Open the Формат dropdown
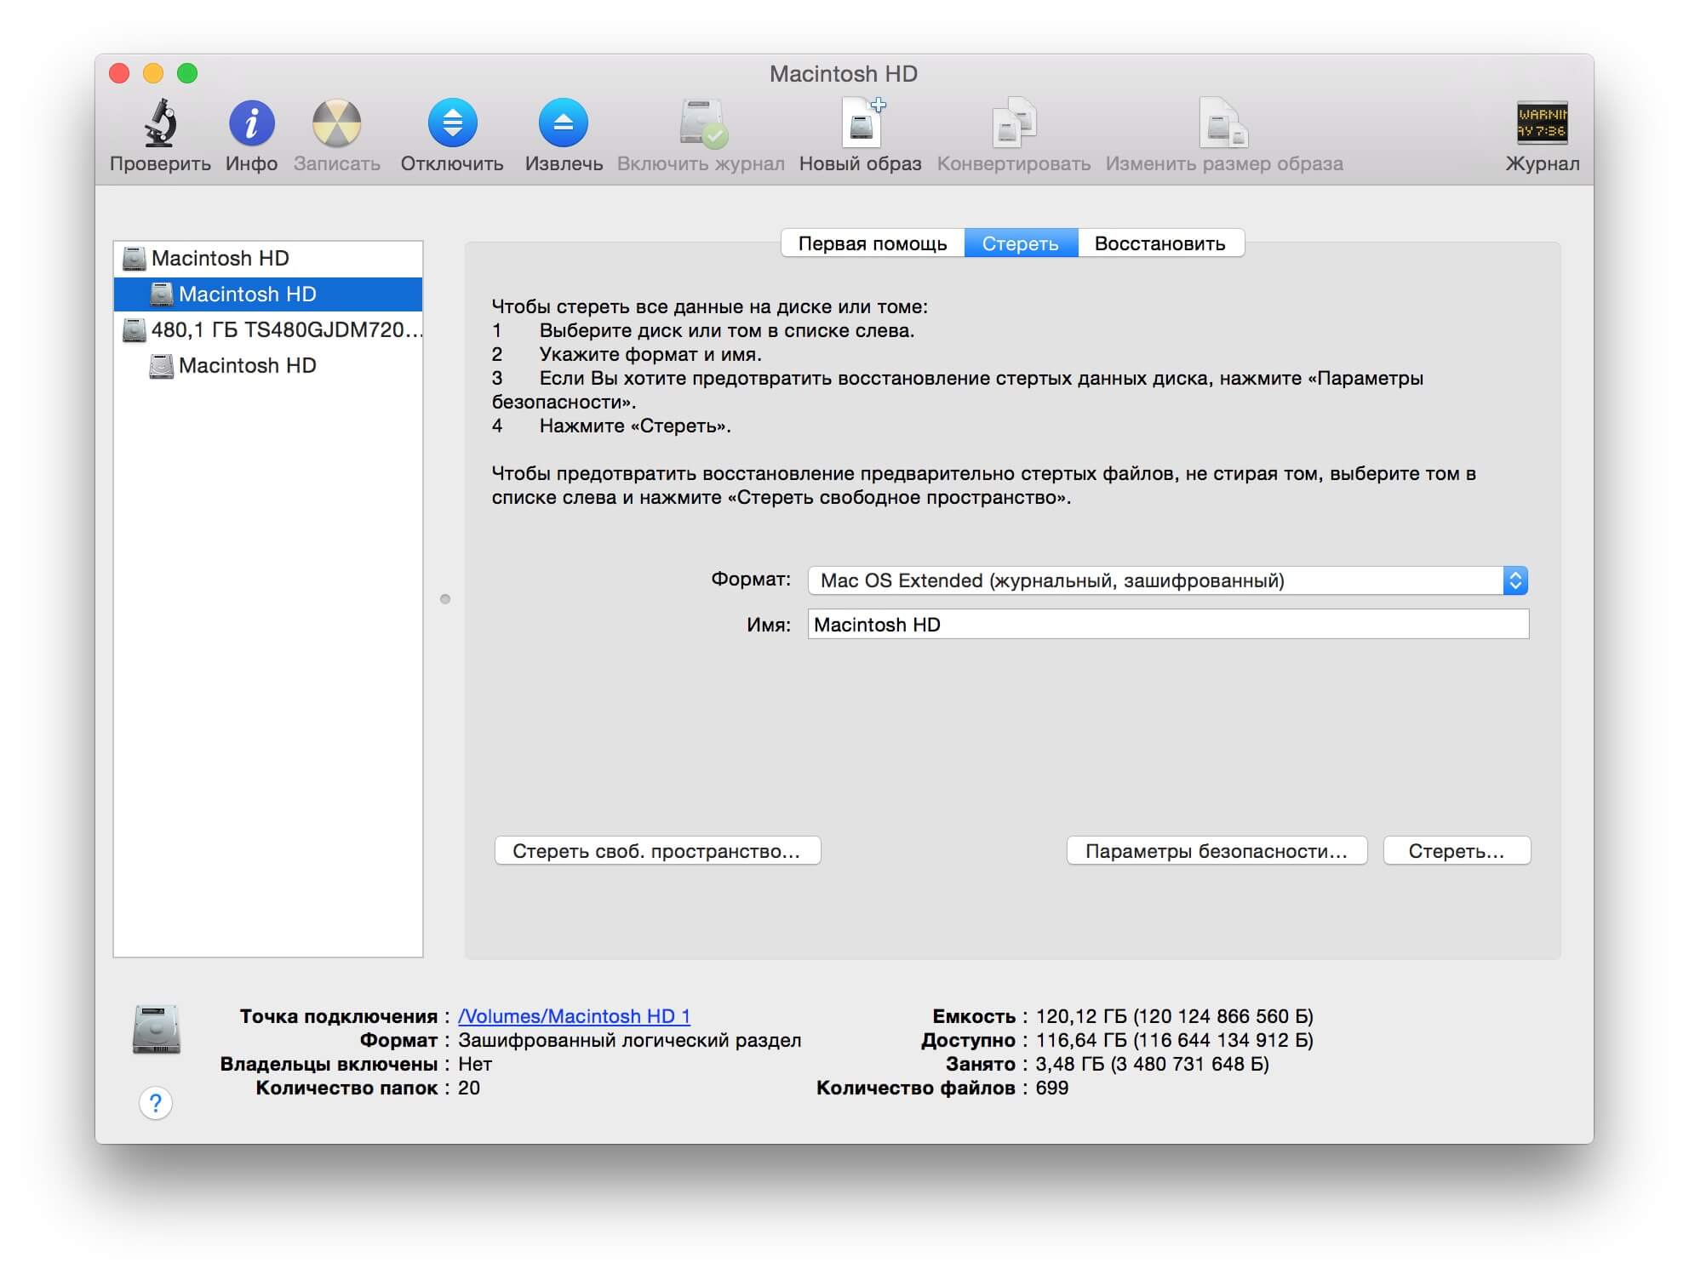Viewport: 1689px width, 1280px height. pos(1168,580)
